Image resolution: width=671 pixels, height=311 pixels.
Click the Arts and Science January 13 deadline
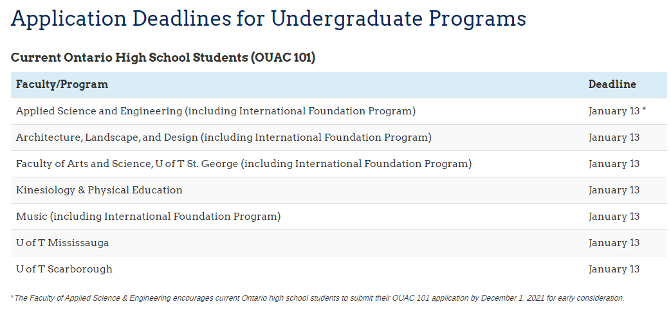point(614,164)
